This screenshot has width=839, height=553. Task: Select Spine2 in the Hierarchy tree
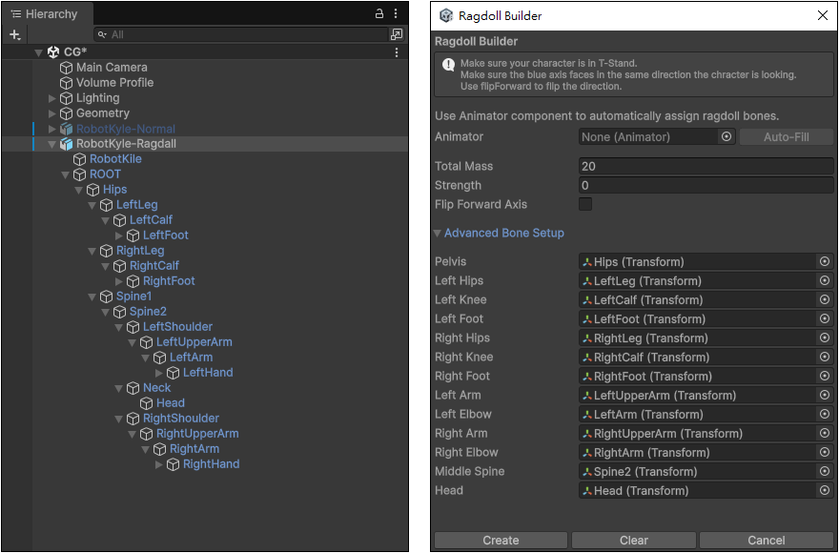148,312
